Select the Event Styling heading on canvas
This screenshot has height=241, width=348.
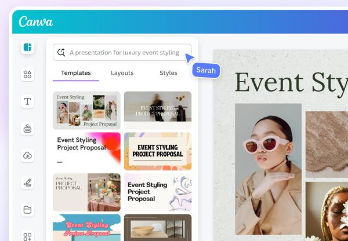pyautogui.click(x=291, y=84)
